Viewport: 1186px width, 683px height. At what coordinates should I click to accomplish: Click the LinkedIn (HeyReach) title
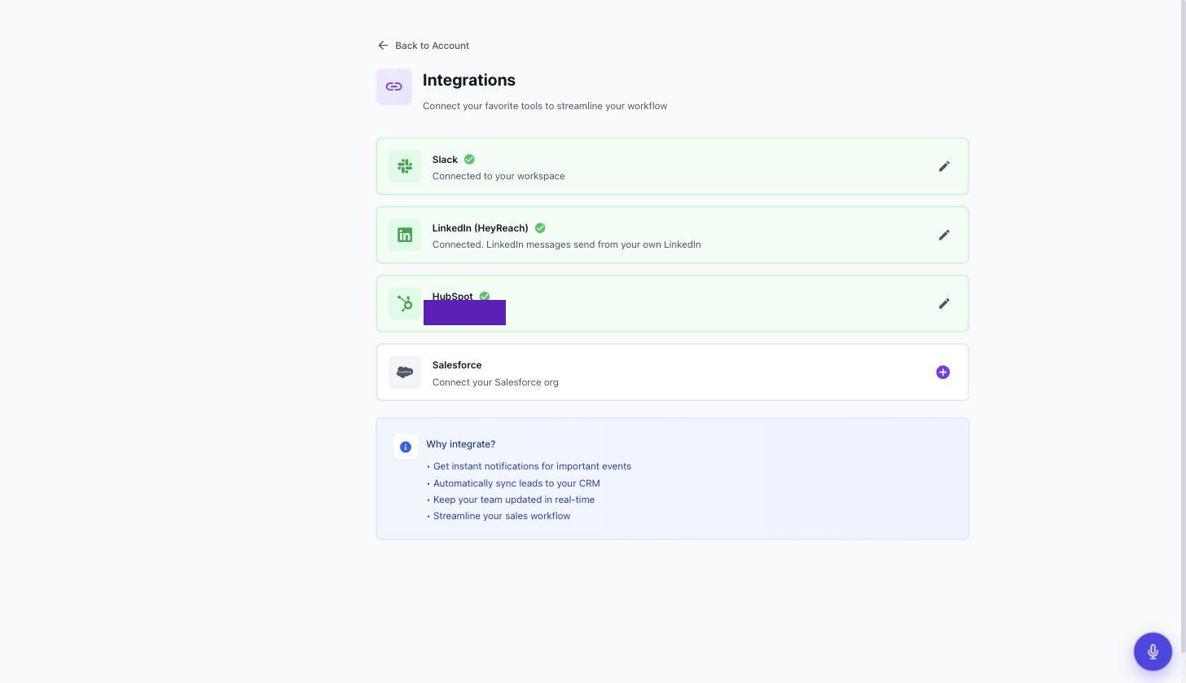[481, 228]
